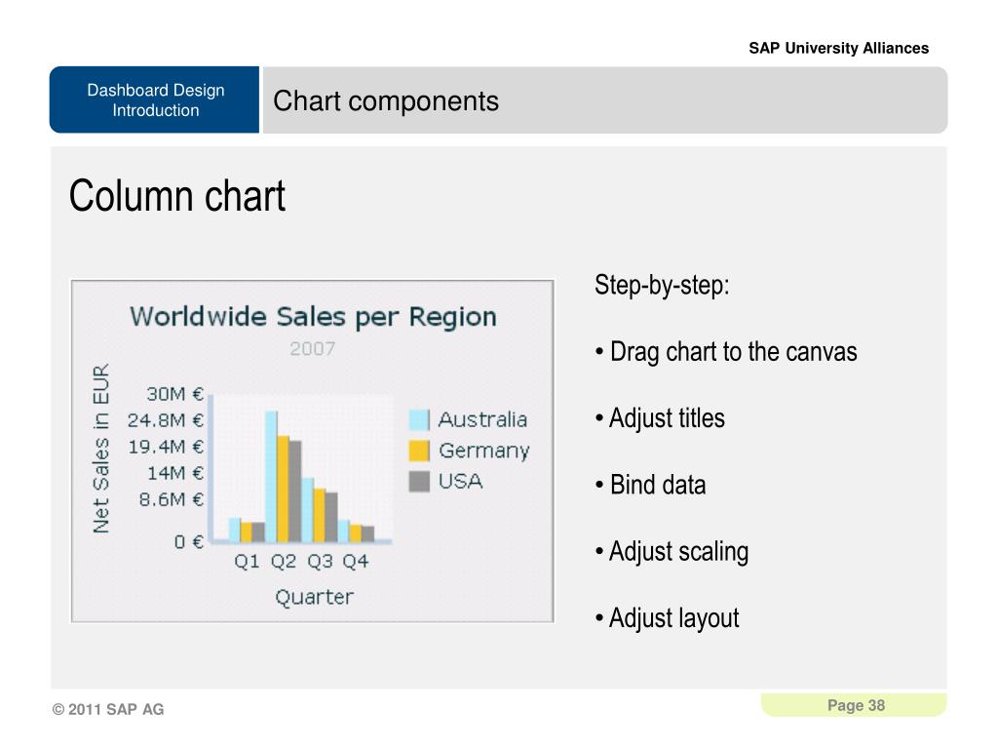The height and width of the screenshot is (749, 998).
Task: Click the 'Q1' quarter label
Action: 247,561
